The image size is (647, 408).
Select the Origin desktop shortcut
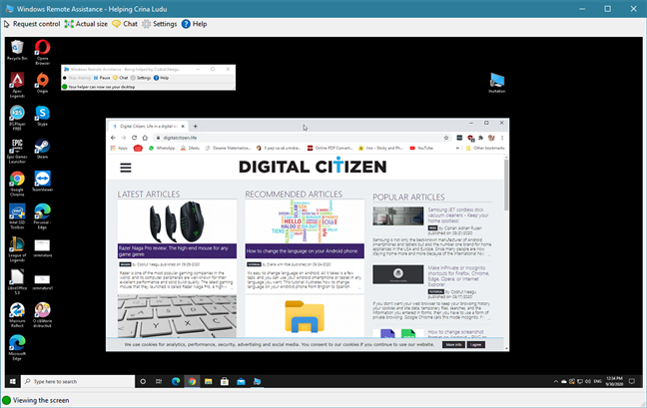click(x=42, y=83)
